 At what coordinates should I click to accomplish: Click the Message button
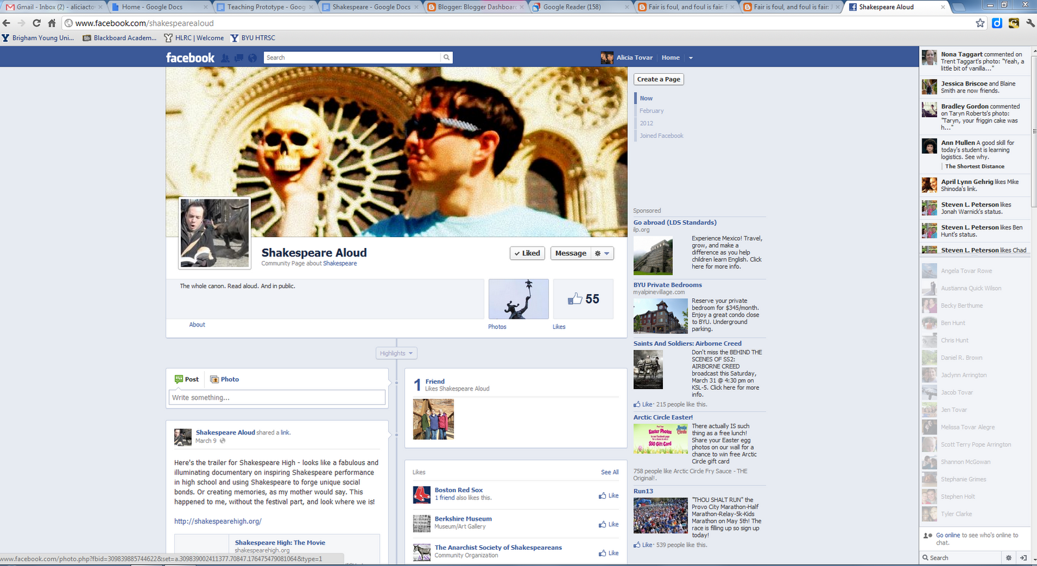click(x=571, y=253)
